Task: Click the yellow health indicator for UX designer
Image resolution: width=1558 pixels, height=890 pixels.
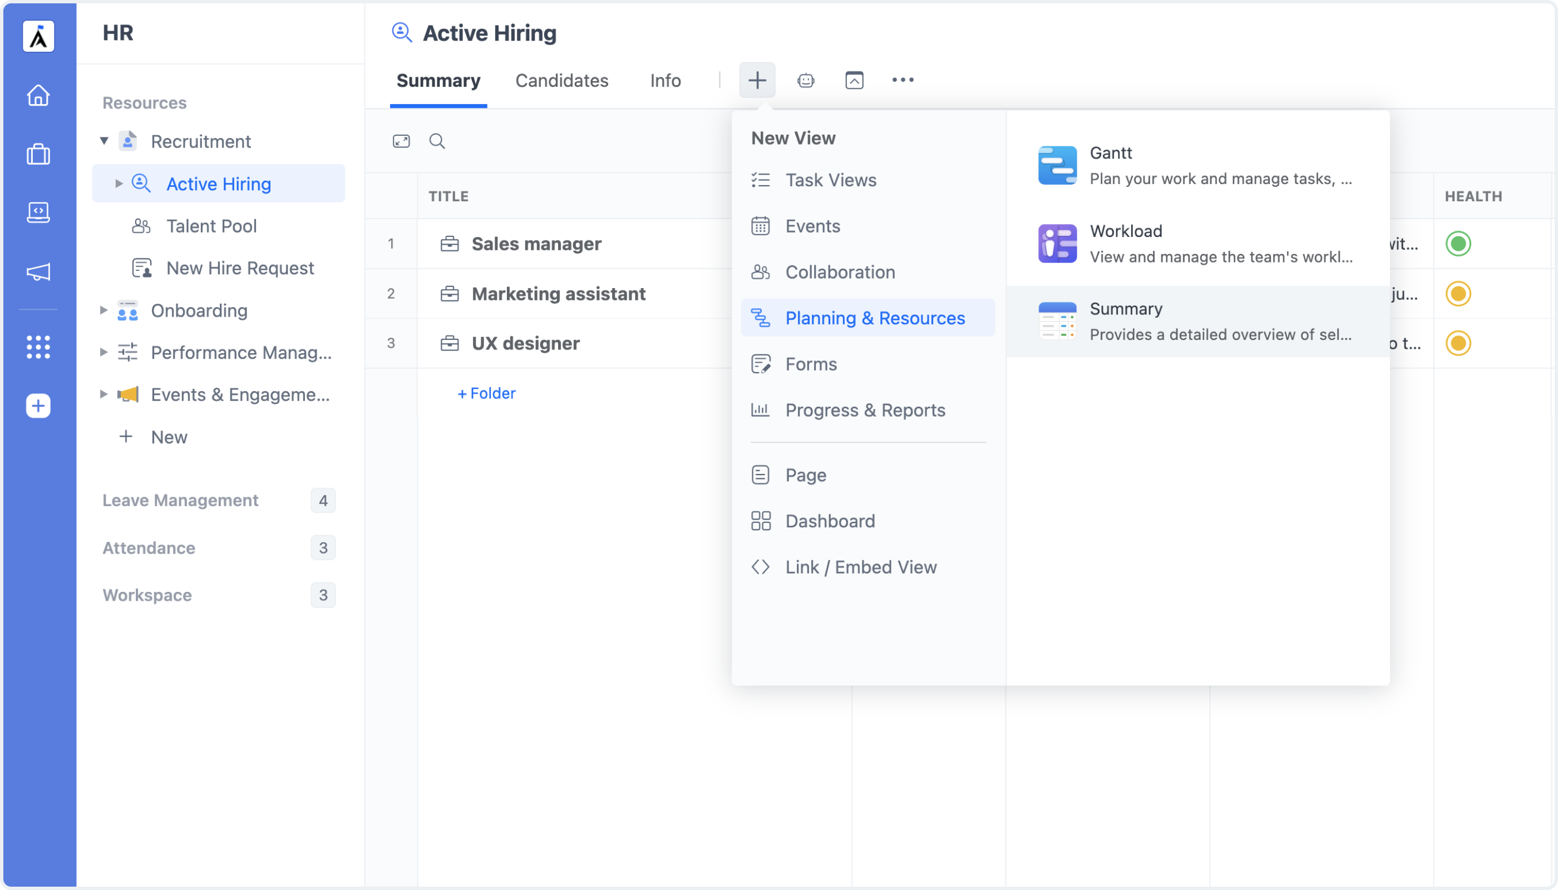Action: click(x=1458, y=344)
